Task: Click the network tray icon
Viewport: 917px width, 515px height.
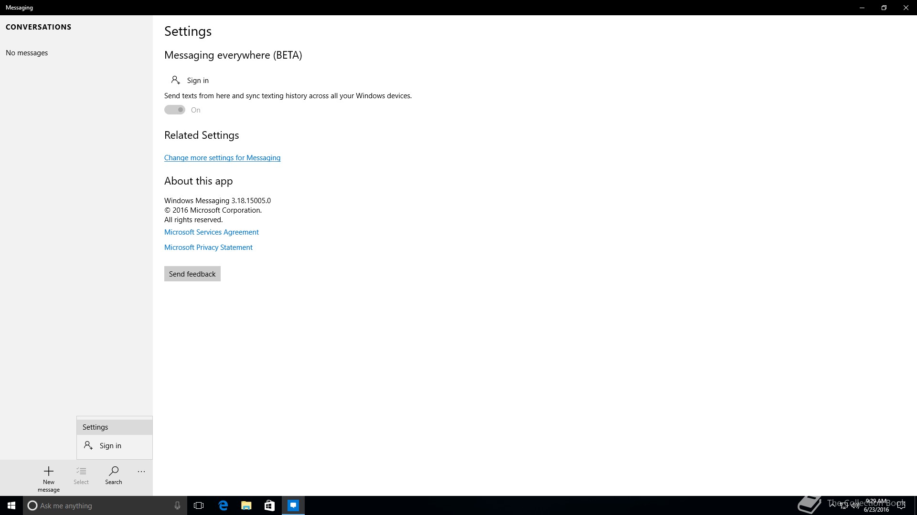Action: (x=844, y=505)
